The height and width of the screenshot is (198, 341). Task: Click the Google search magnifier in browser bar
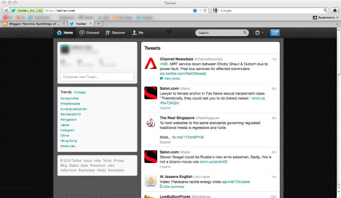[x=326, y=10]
